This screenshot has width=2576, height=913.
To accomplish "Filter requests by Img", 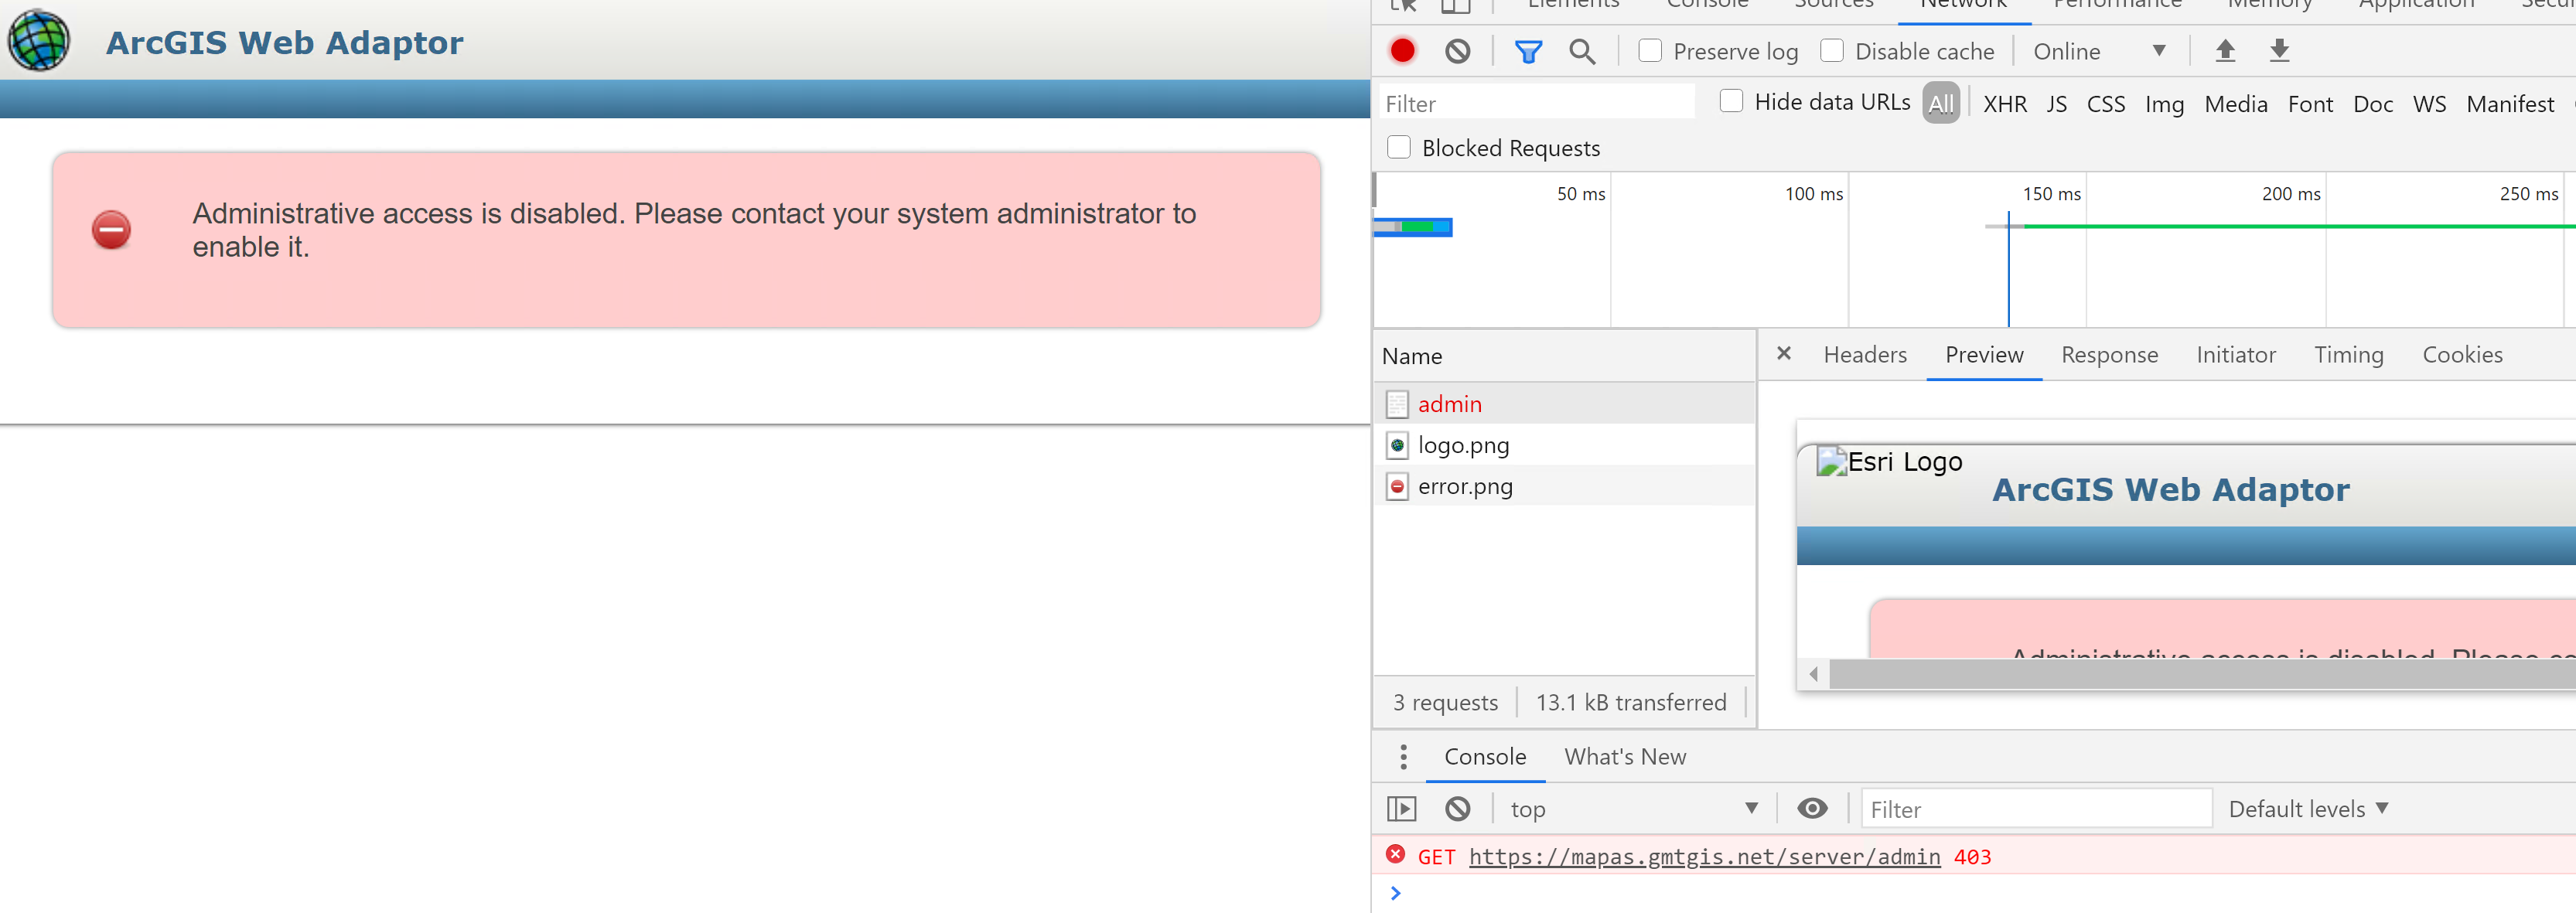I will [x=2164, y=104].
